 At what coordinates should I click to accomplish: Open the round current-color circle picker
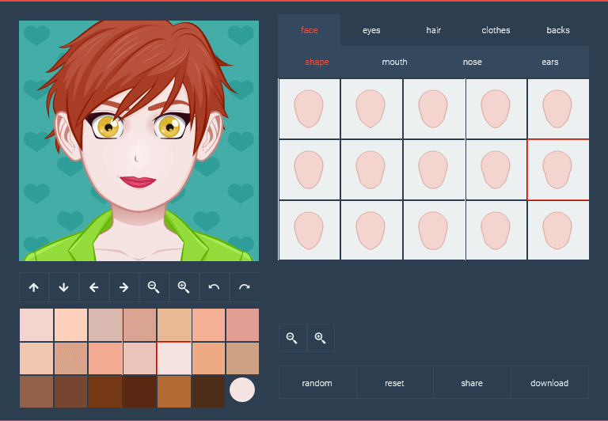click(242, 389)
